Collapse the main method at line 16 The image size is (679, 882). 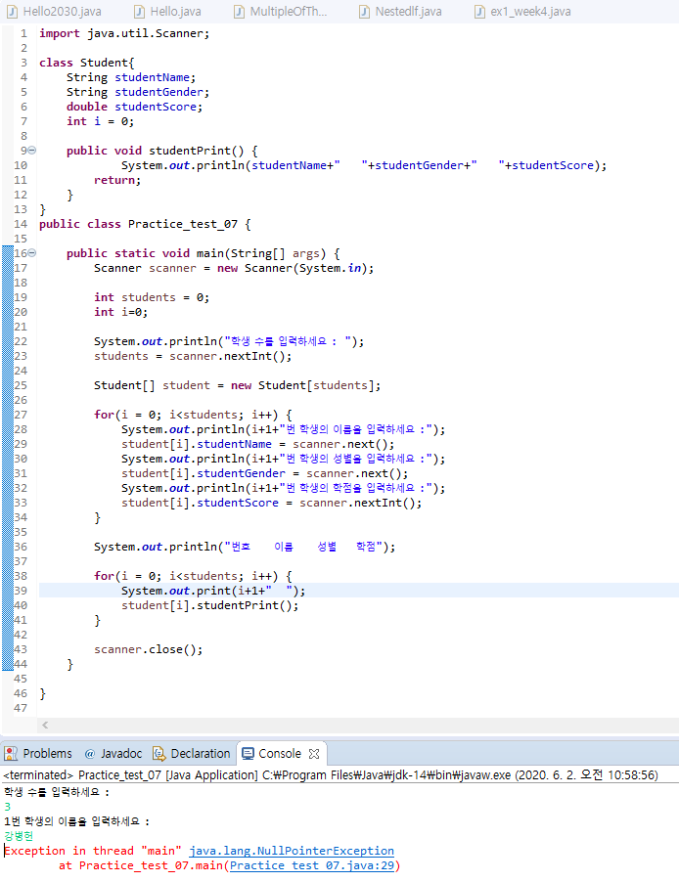coord(31,253)
